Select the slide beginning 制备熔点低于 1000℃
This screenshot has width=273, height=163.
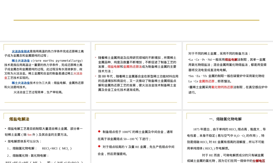click(136, 137)
